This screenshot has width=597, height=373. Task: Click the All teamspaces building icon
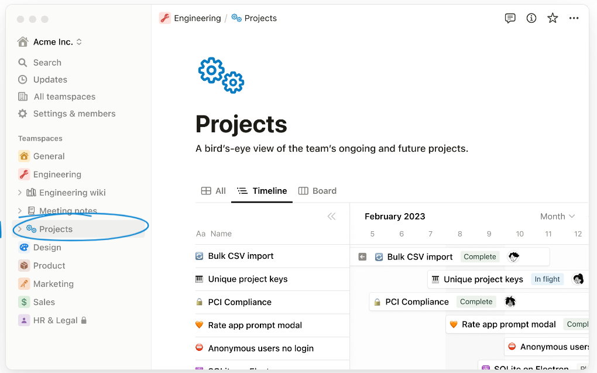(23, 97)
